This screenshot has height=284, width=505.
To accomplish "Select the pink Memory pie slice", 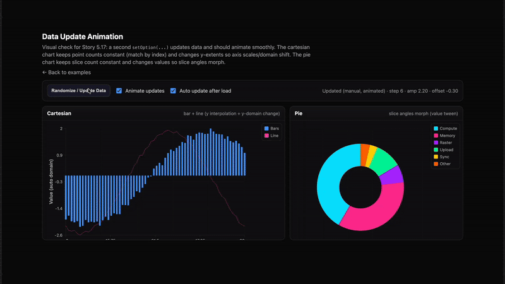I will click(374, 213).
